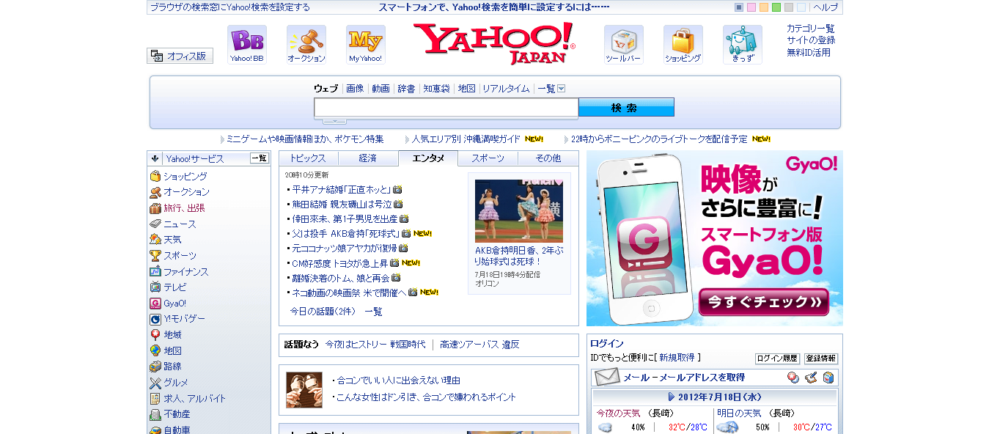Click the ファイナンス chart icon
This screenshot has height=434, width=989.
[155, 271]
